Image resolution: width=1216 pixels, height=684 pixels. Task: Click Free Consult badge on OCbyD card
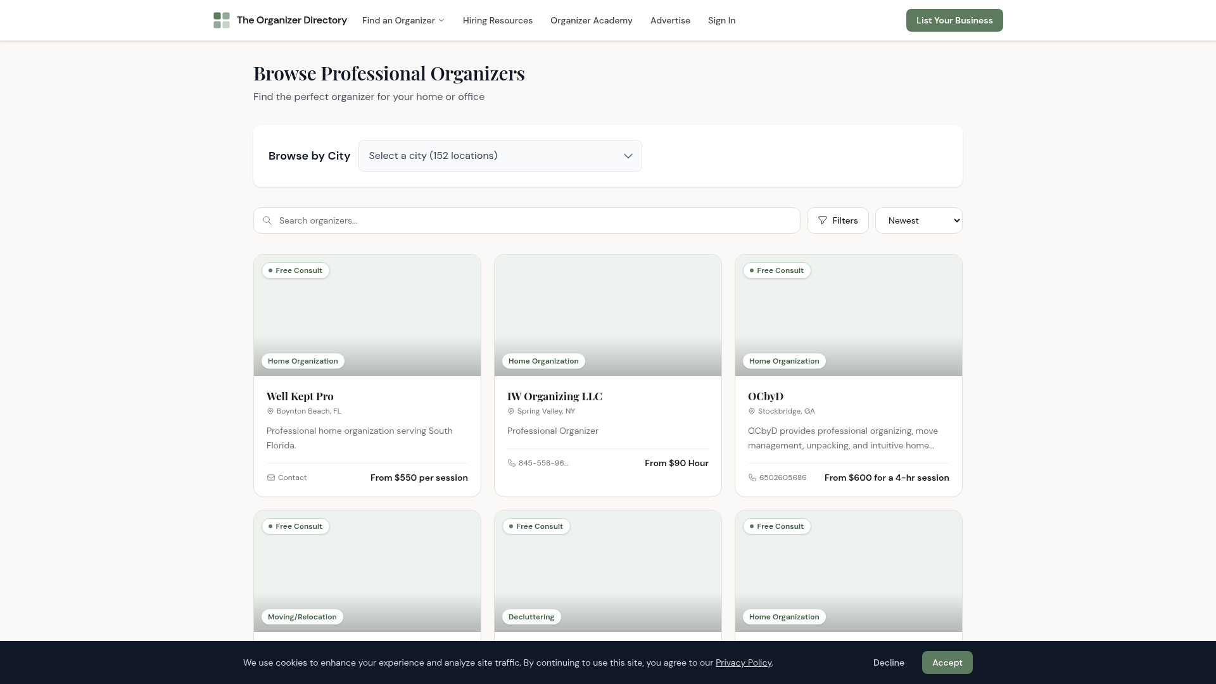click(777, 270)
